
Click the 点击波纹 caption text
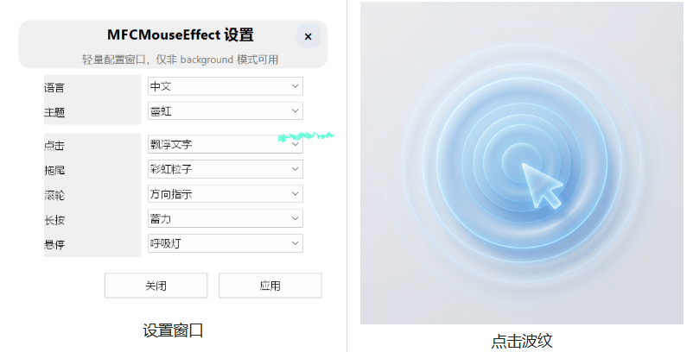521,341
